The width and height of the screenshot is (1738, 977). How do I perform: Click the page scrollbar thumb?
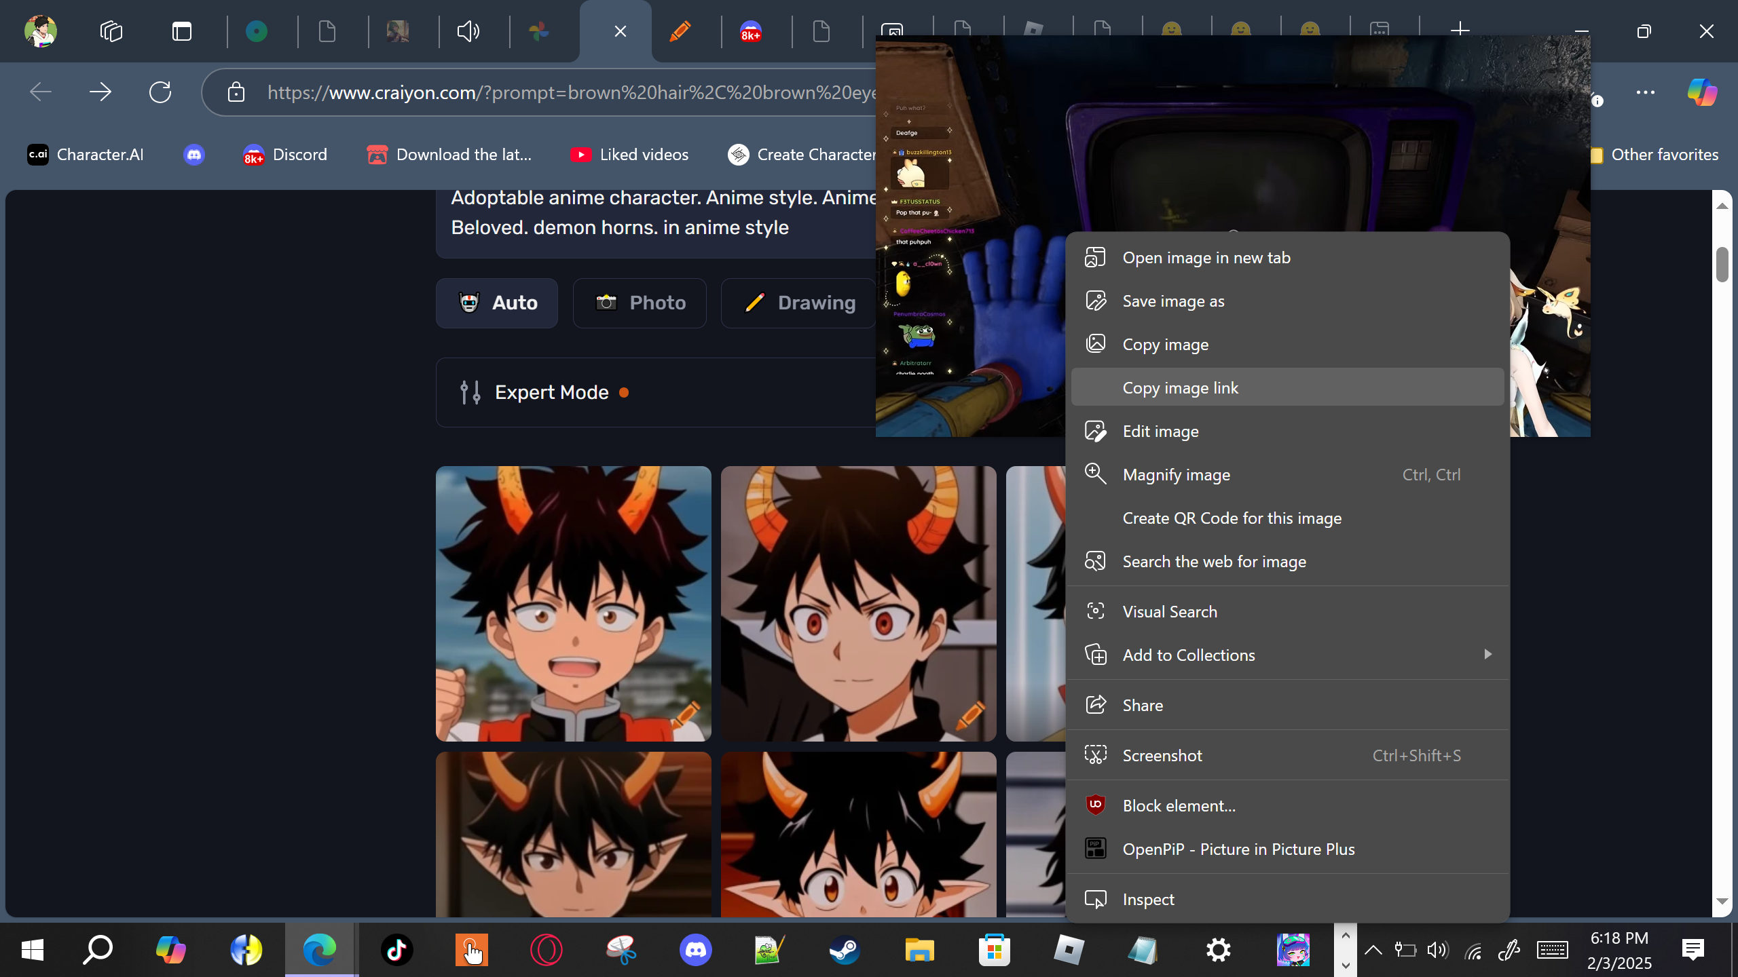tap(1722, 265)
